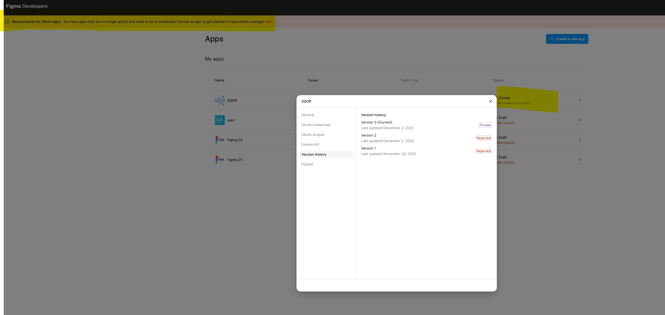Screen dimensions: 665x315
Task: Select Version history in sidebar
Action: pyautogui.click(x=326, y=154)
